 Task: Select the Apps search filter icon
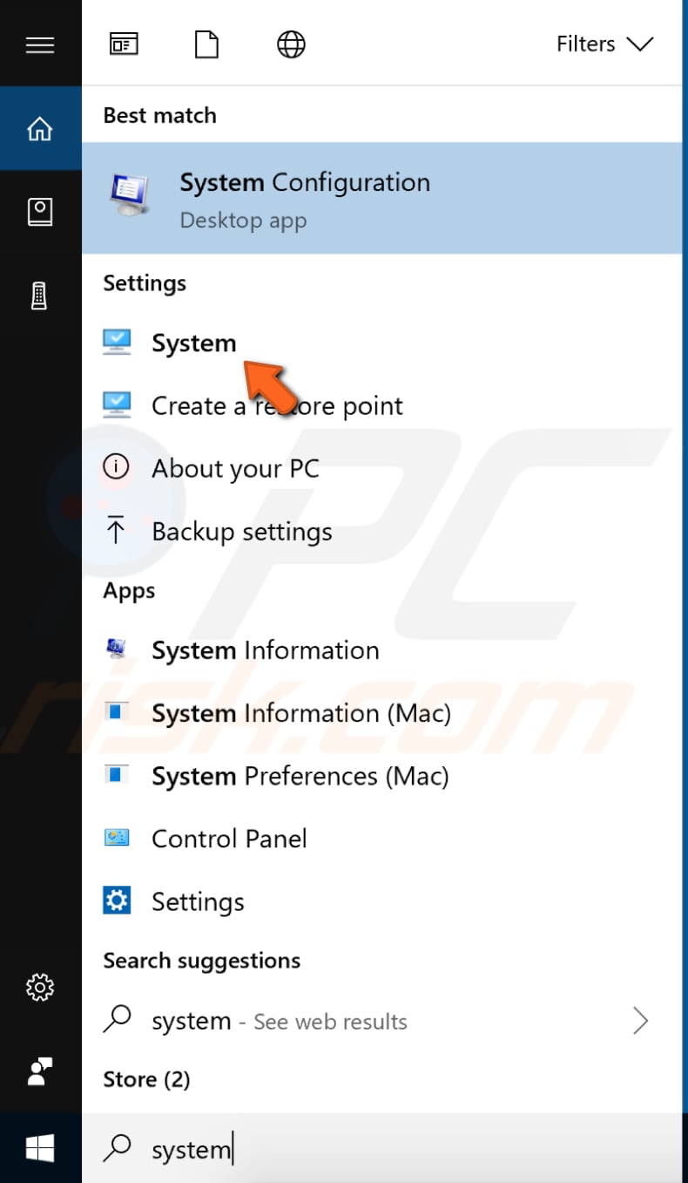pos(123,44)
